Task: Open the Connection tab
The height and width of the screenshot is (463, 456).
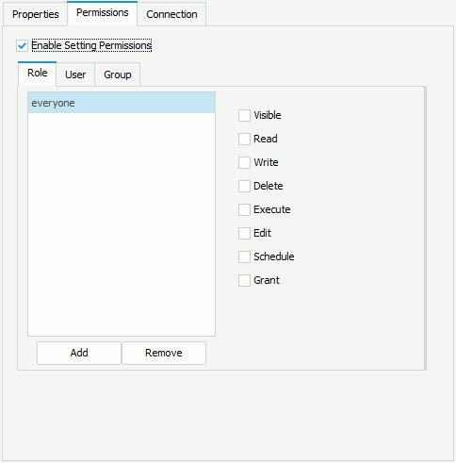Action: (171, 14)
